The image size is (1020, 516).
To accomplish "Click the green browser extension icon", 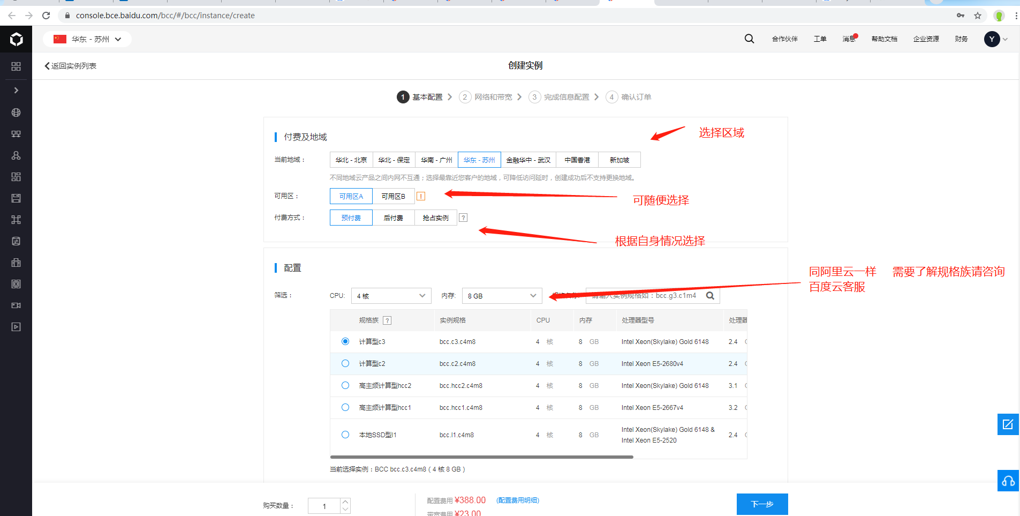I will point(999,16).
